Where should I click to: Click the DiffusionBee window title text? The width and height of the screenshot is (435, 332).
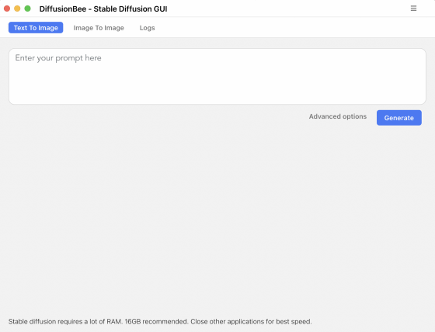103,9
